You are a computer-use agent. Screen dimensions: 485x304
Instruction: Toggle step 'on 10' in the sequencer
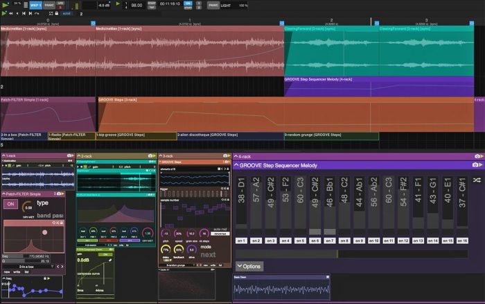coord(373,241)
